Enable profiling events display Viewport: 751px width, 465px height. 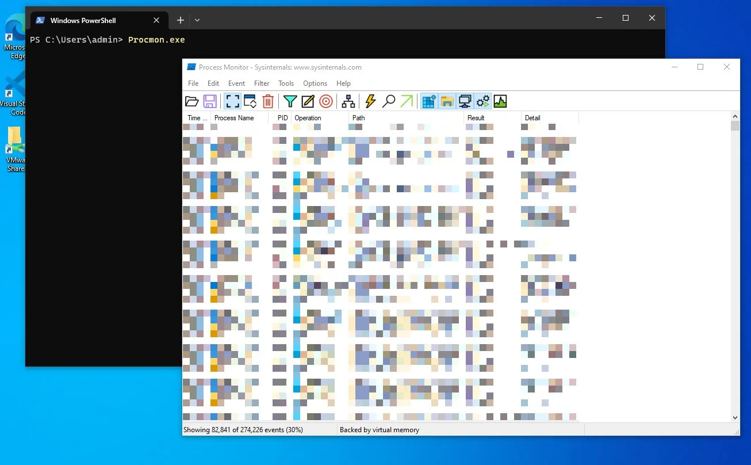tap(500, 101)
